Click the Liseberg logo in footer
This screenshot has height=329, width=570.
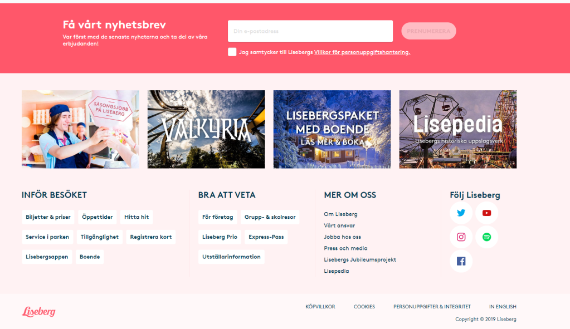click(39, 312)
